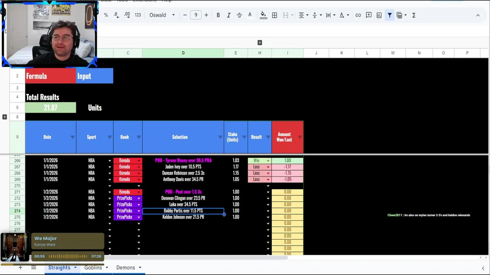
Task: Open the Functions sigma menu
Action: tap(414, 15)
